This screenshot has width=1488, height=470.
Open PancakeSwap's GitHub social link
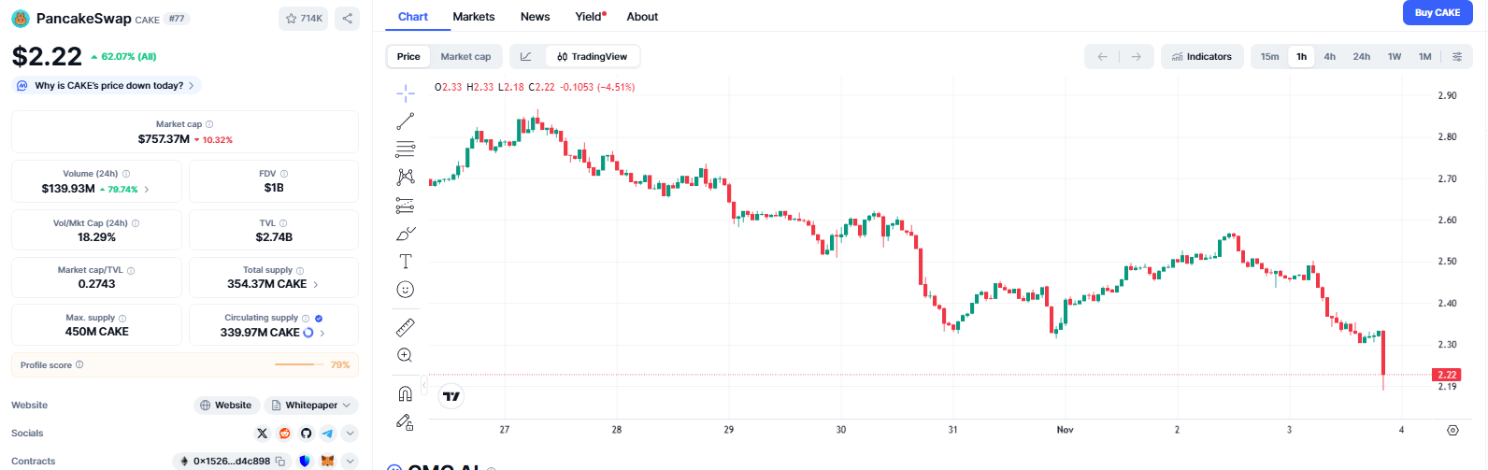pos(306,433)
